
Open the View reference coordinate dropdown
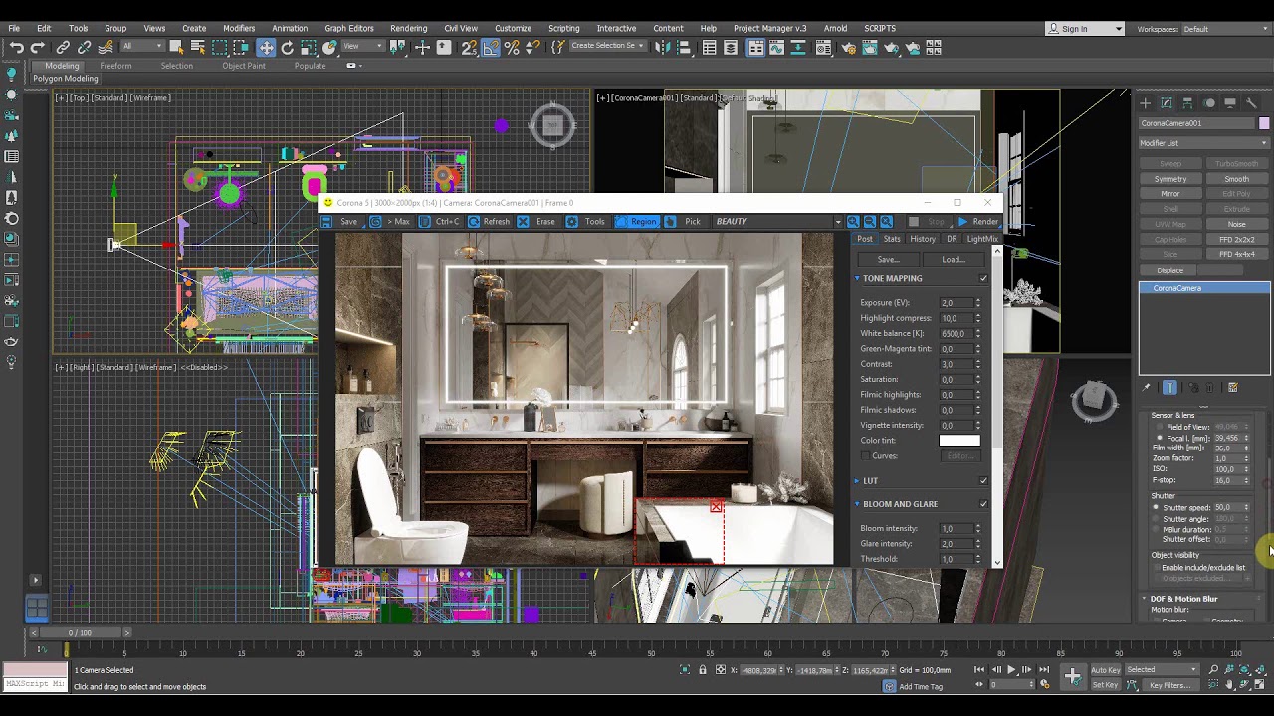(x=363, y=46)
